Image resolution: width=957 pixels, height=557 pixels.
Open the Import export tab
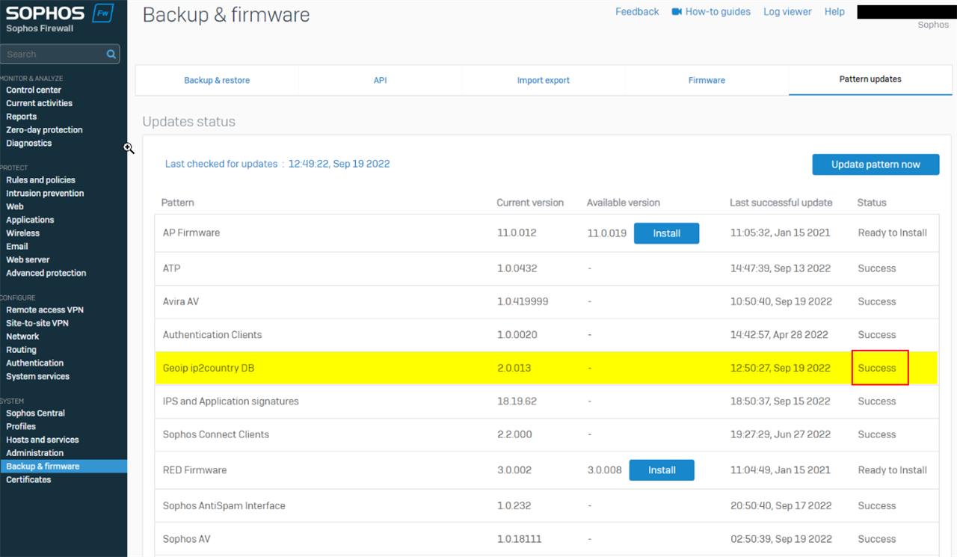[543, 80]
